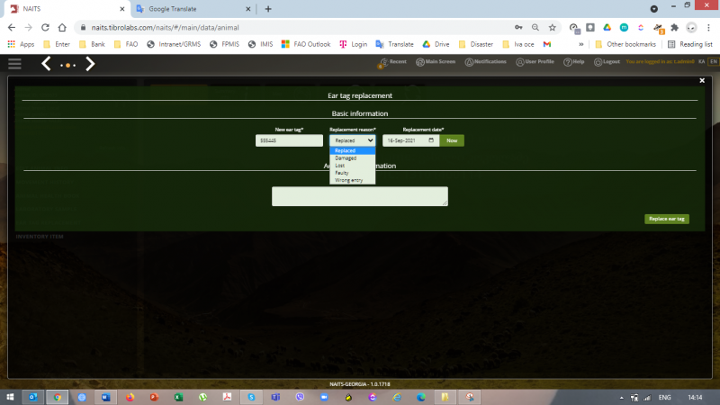The image size is (720, 405).
Task: Click the New ear tag input field
Action: click(289, 140)
